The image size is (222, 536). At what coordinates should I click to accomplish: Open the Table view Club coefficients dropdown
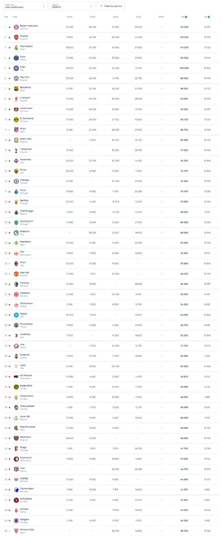[x=25, y=6]
